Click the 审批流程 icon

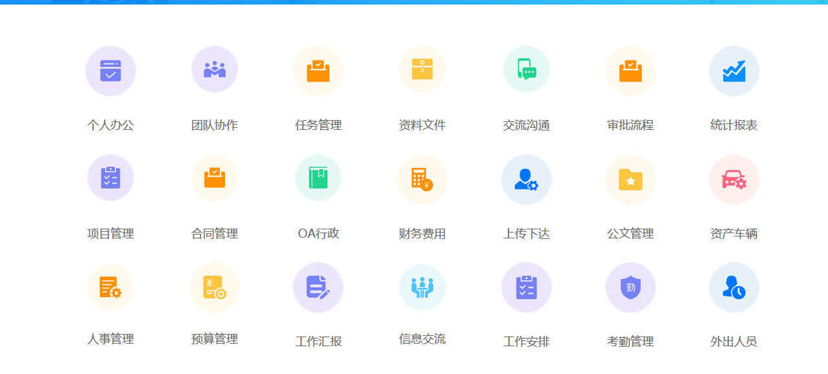tap(631, 71)
